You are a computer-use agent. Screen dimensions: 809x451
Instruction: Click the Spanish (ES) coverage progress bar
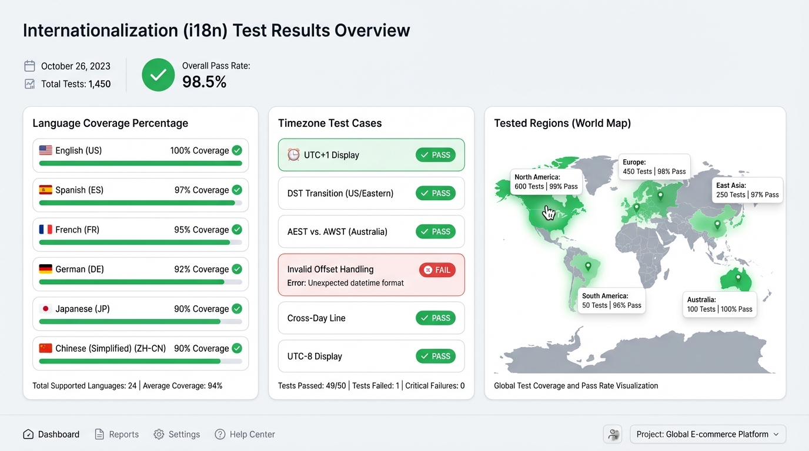141,203
